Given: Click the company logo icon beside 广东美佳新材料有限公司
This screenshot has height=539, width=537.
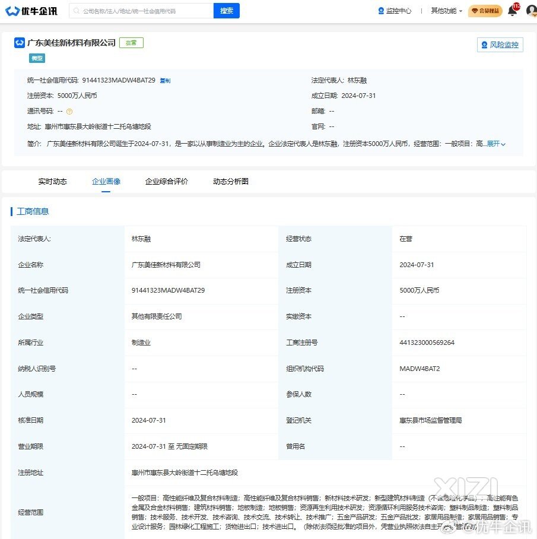Looking at the screenshot, I should pyautogui.click(x=19, y=43).
